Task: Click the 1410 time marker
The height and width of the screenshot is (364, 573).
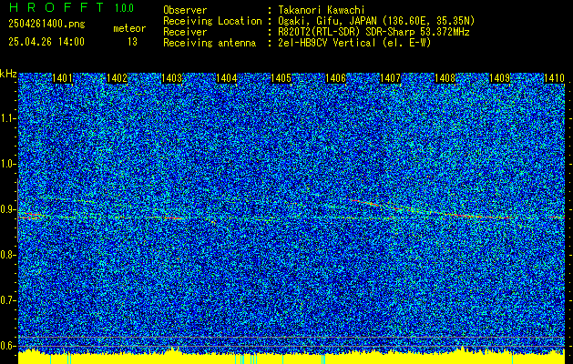Action: click(555, 77)
